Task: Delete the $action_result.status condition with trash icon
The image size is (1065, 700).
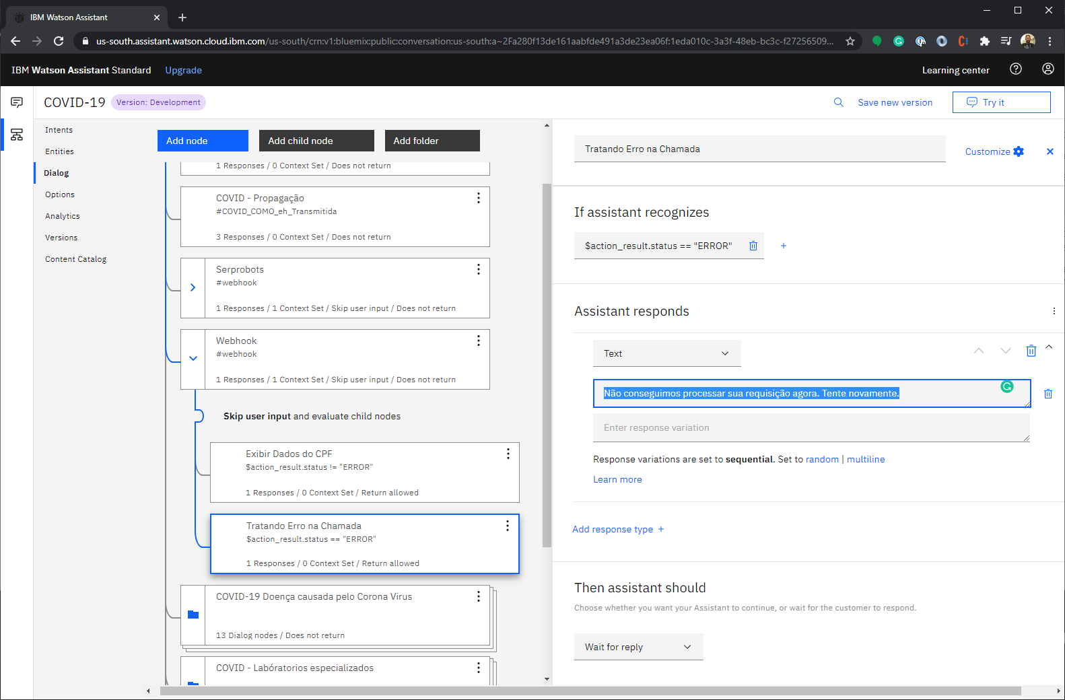Action: (753, 246)
